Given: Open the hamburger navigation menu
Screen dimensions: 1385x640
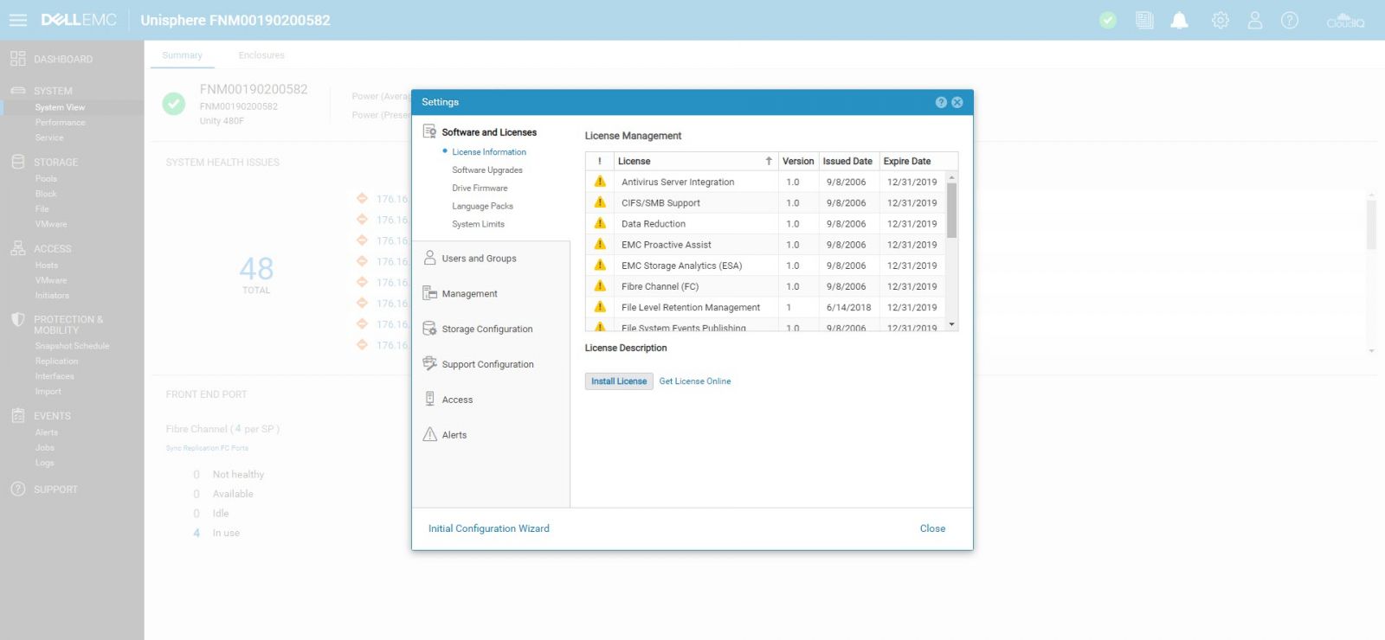Looking at the screenshot, I should coord(18,20).
